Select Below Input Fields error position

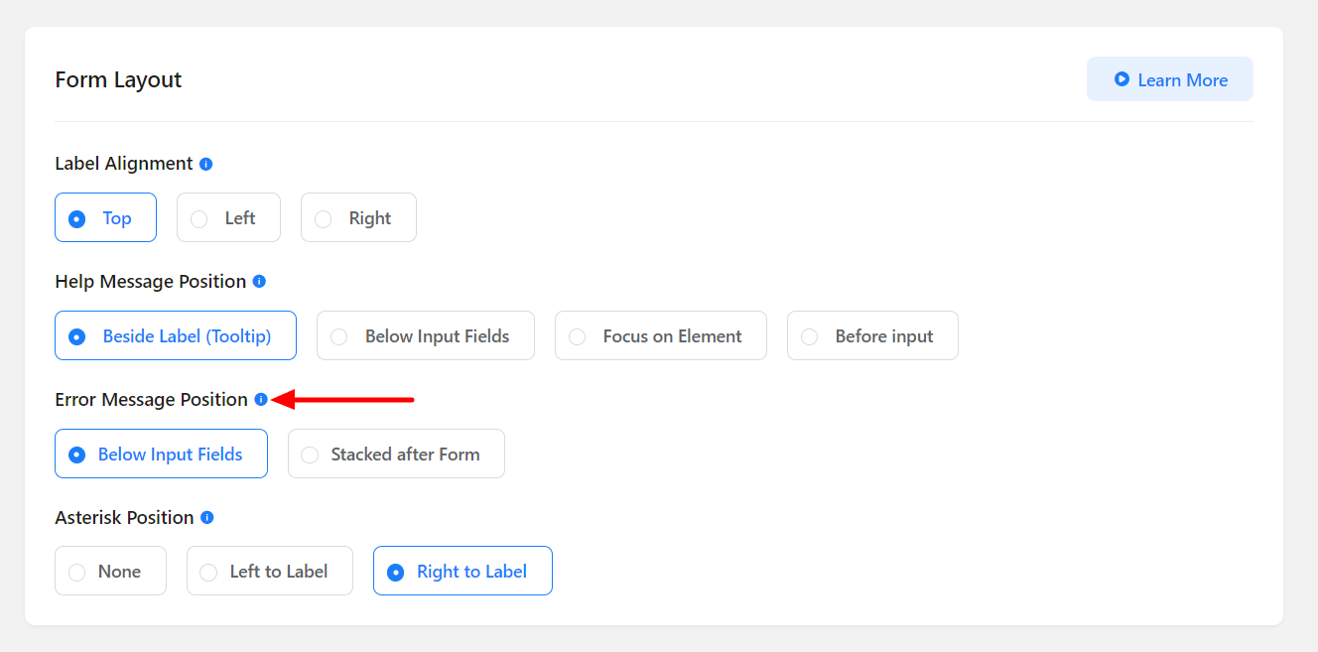[x=161, y=455]
